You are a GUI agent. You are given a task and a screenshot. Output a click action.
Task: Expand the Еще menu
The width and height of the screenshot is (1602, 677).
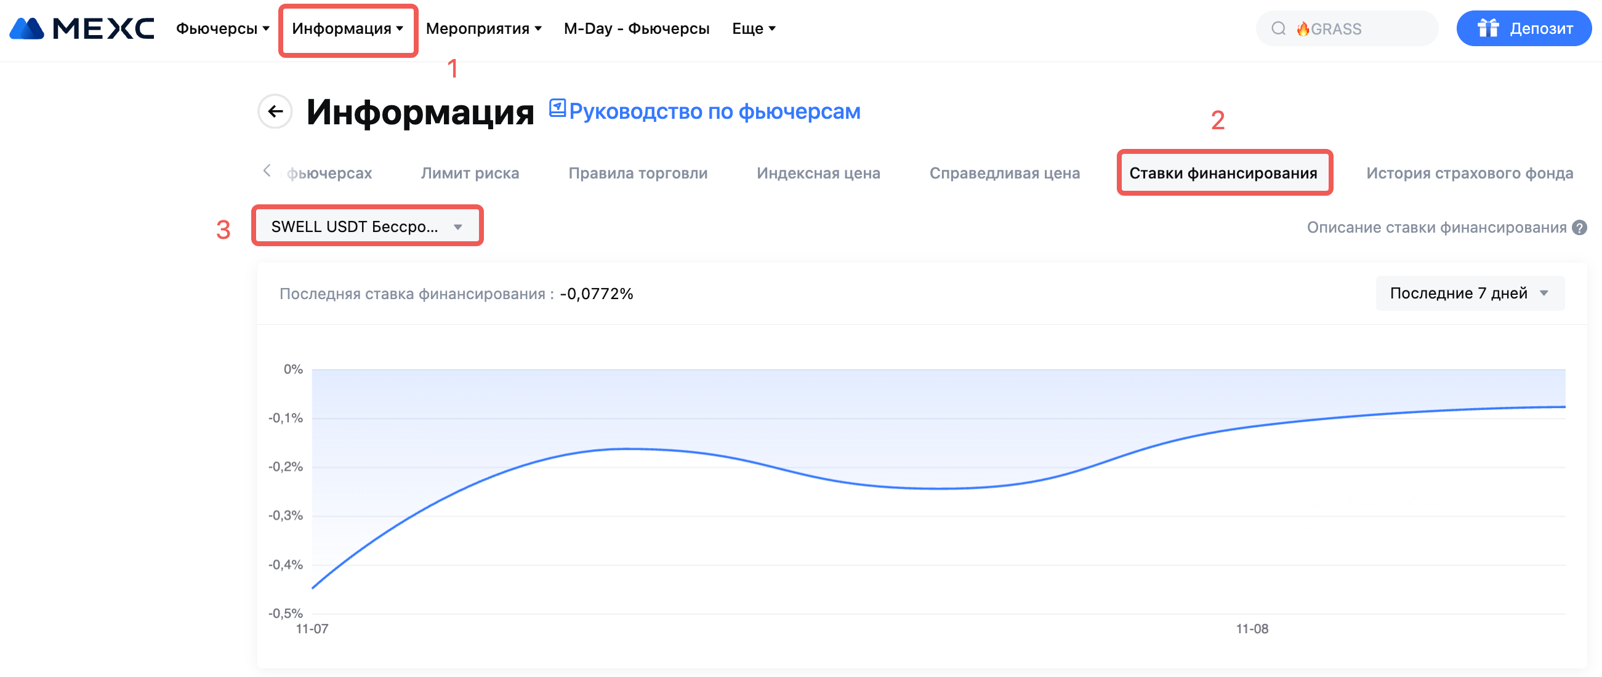753,28
